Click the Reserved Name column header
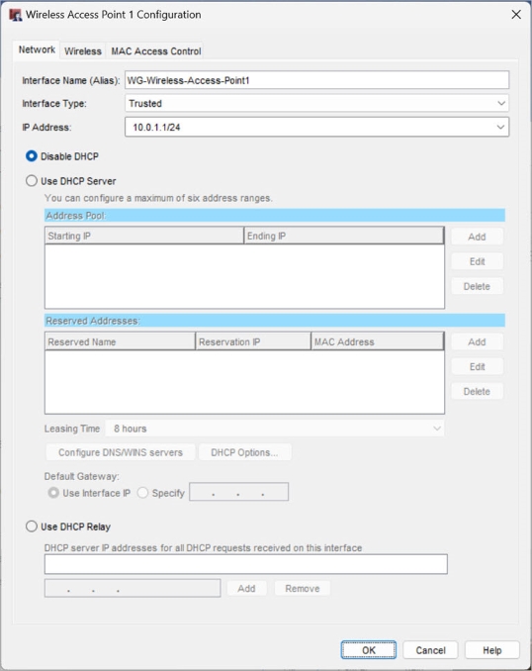 coord(120,341)
